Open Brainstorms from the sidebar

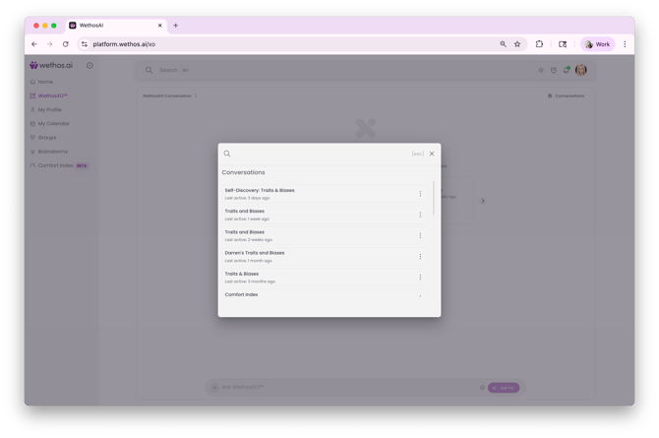tap(53, 152)
